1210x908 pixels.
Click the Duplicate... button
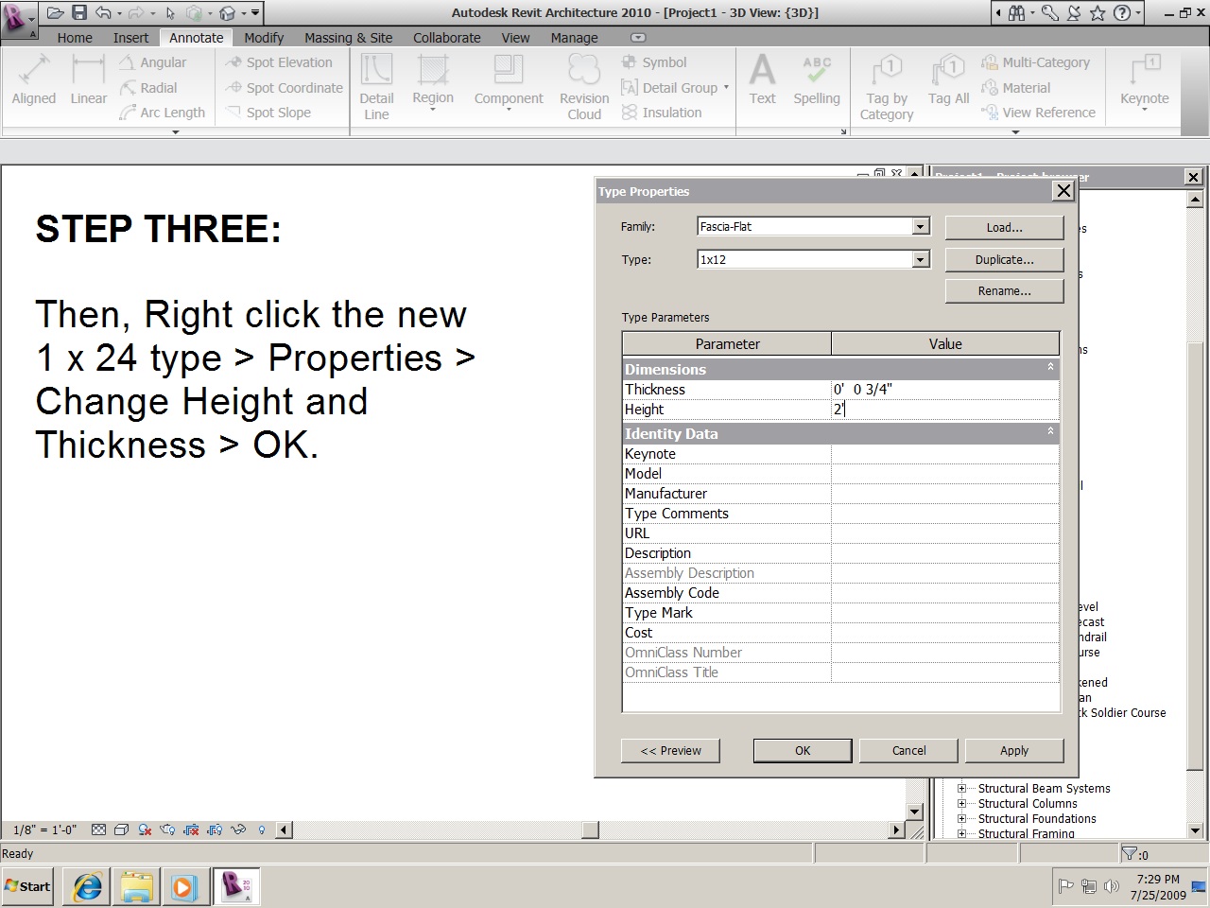pyautogui.click(x=1004, y=260)
